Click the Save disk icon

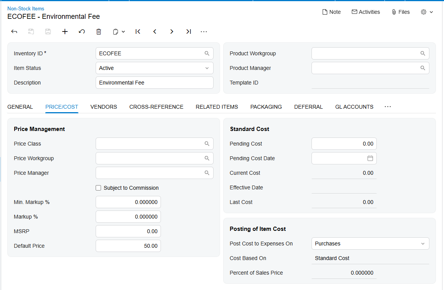click(48, 31)
